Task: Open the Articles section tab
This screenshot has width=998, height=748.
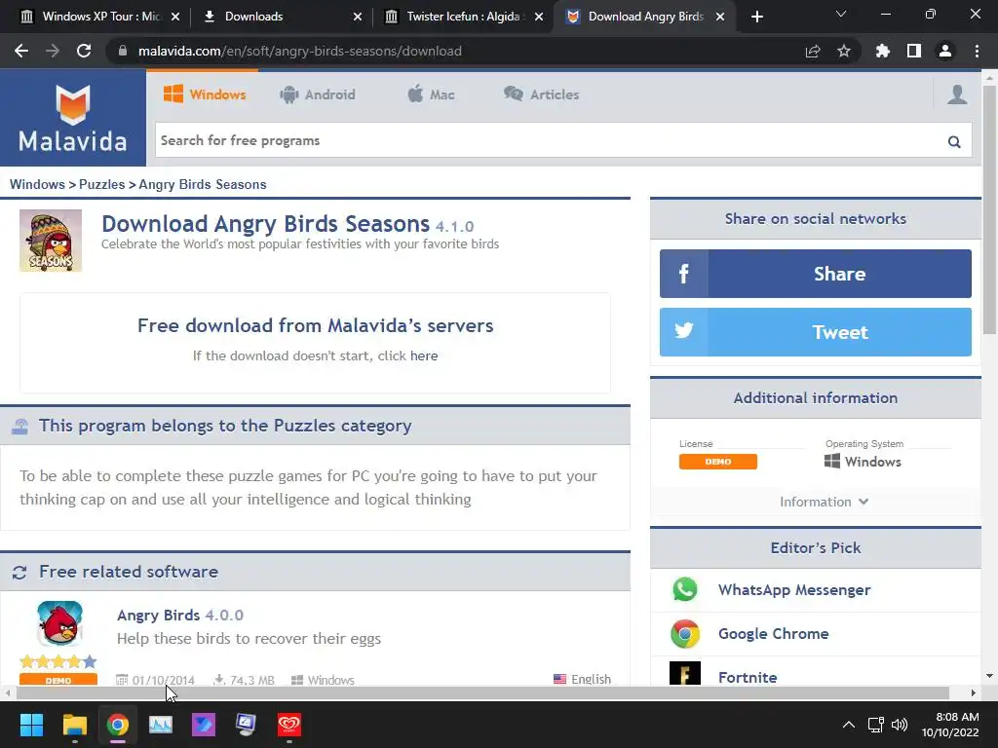Action: [541, 94]
